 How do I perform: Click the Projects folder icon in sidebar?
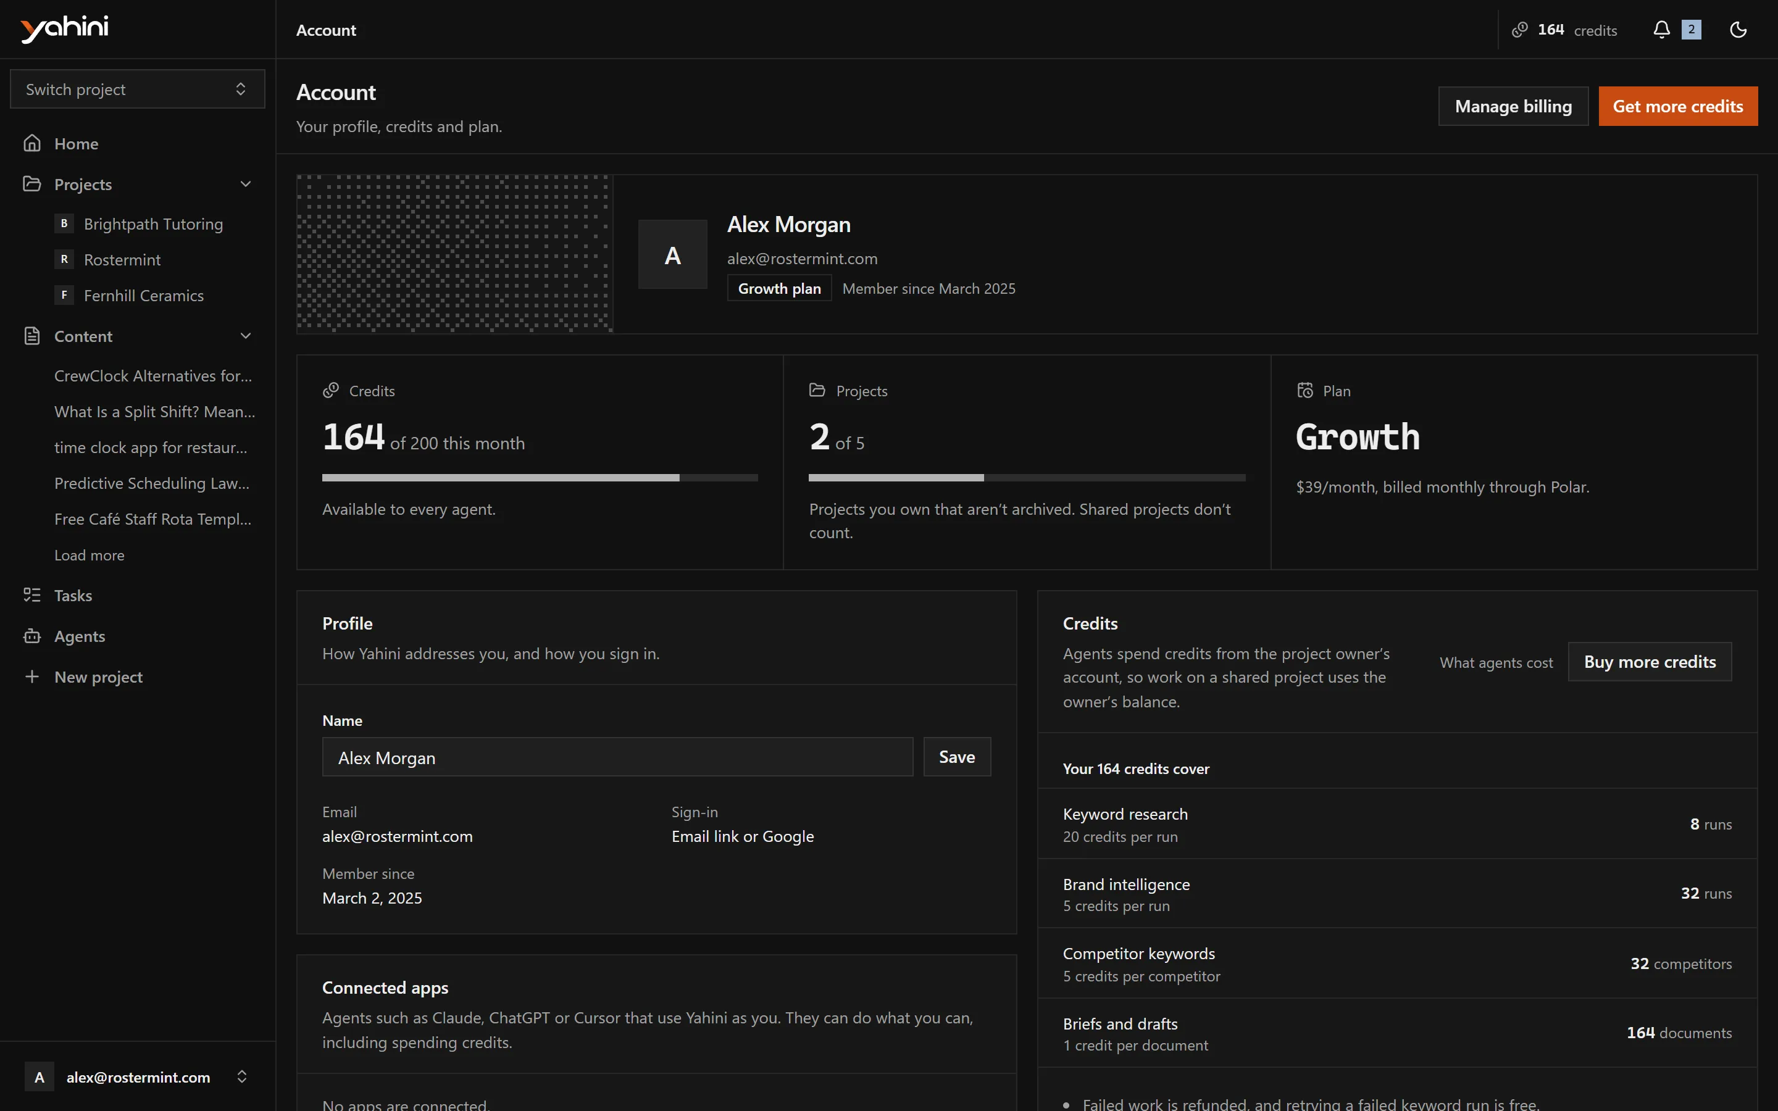tap(31, 184)
